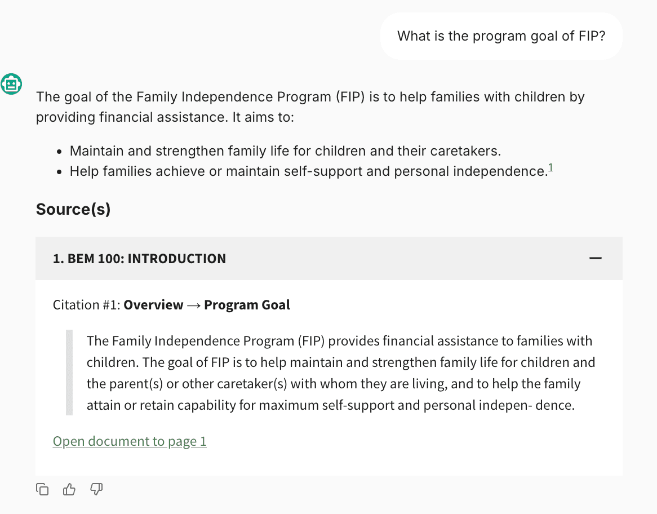
Task: Click the bold 'Overview' text
Action: pyautogui.click(x=153, y=305)
